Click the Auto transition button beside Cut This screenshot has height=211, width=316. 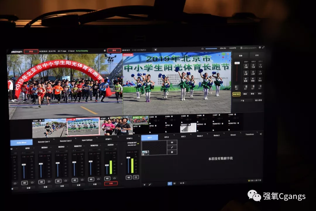coord(257,55)
